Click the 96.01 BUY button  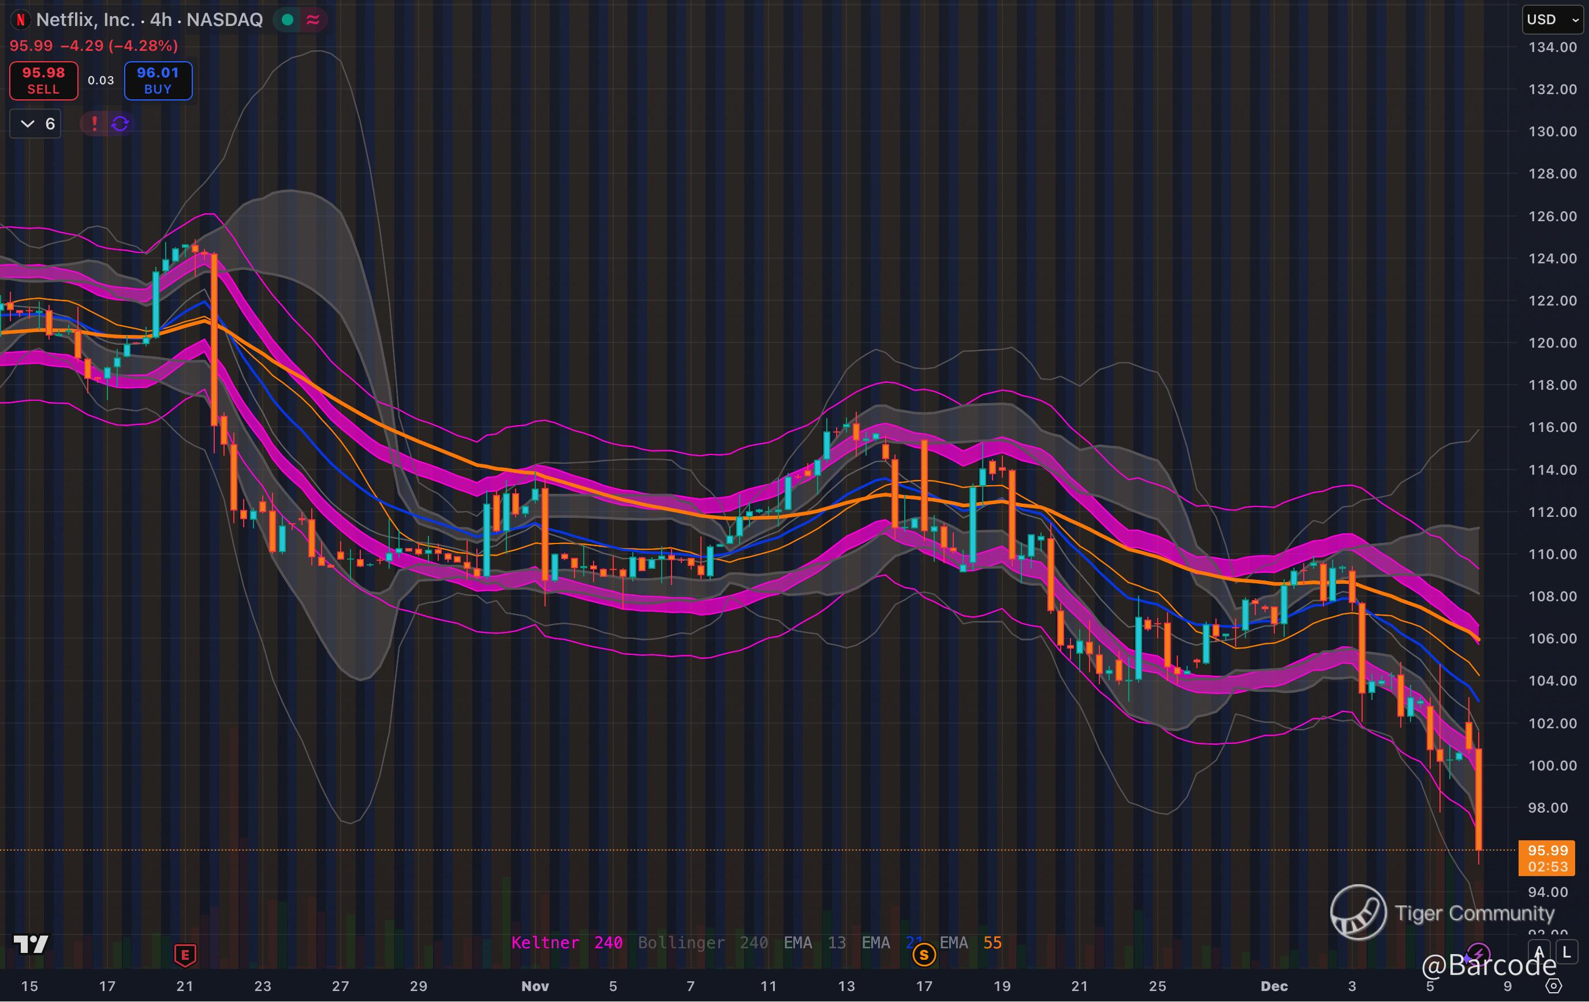pos(158,80)
